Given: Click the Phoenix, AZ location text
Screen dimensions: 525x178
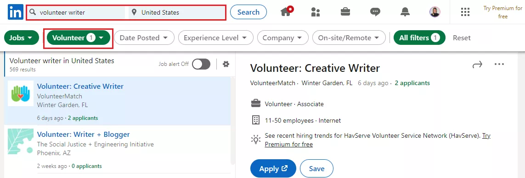Looking at the screenshot, I should pos(54,153).
